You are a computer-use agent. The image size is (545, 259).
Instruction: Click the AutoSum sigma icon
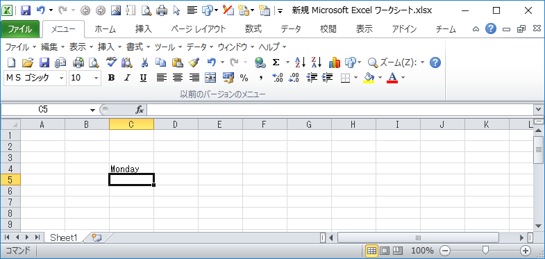click(x=276, y=62)
